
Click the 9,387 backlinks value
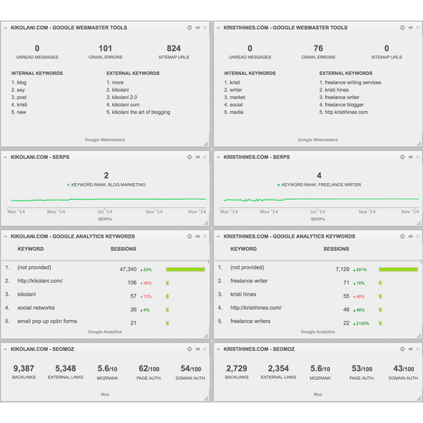(x=24, y=368)
